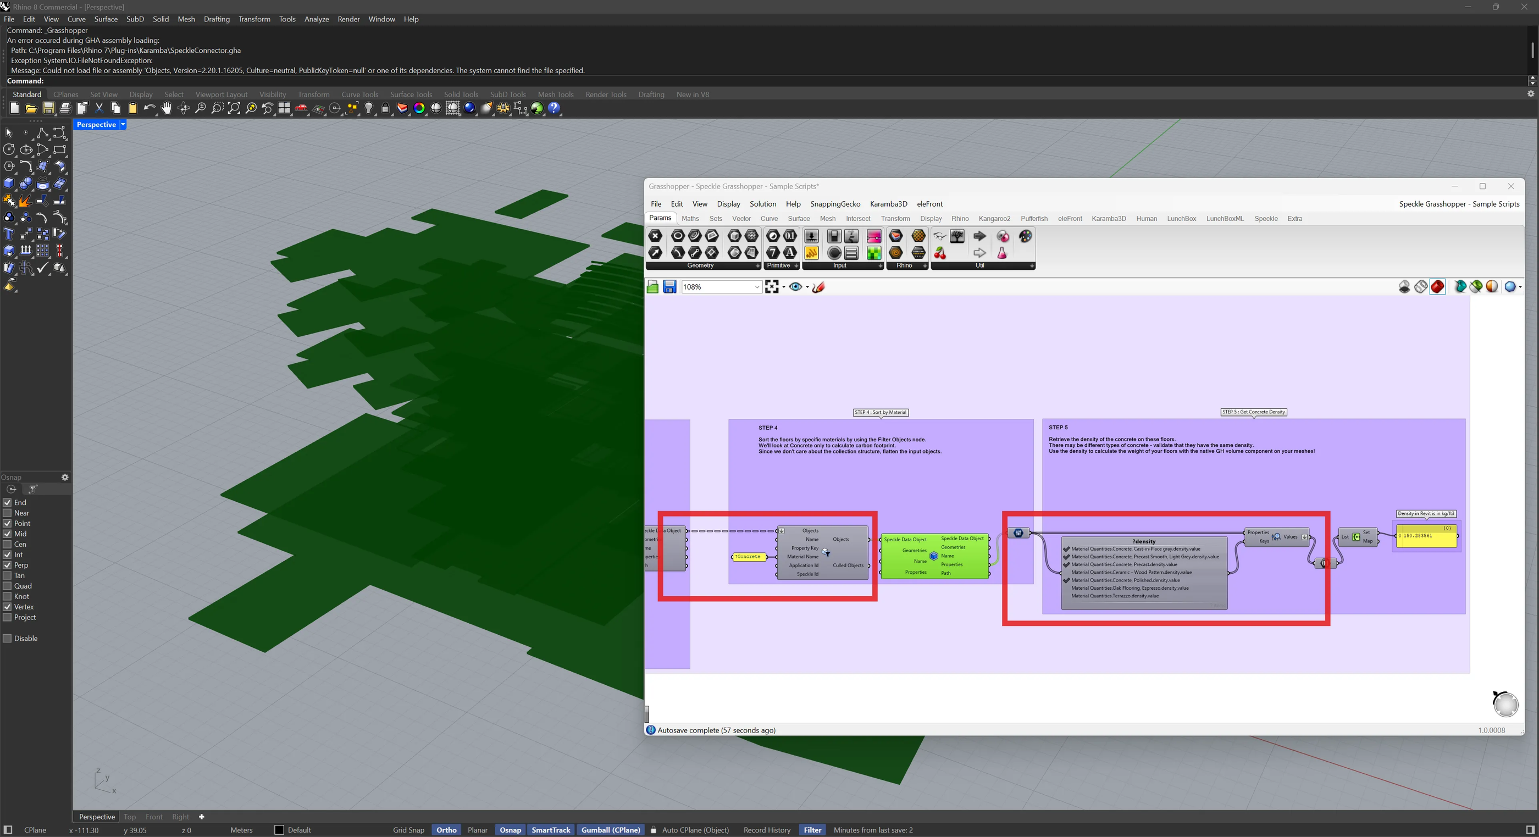The image size is (1539, 837).
Task: Click the Default layer color swatch
Action: click(x=279, y=830)
